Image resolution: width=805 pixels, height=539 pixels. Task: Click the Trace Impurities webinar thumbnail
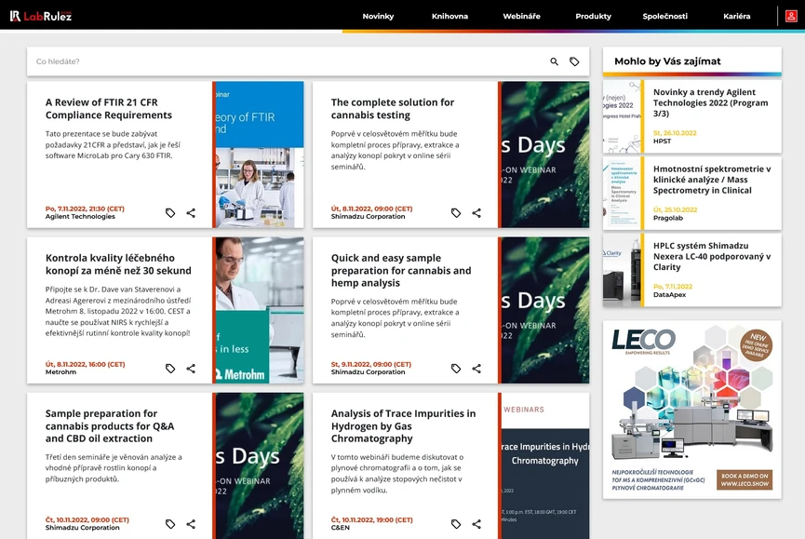(545, 465)
